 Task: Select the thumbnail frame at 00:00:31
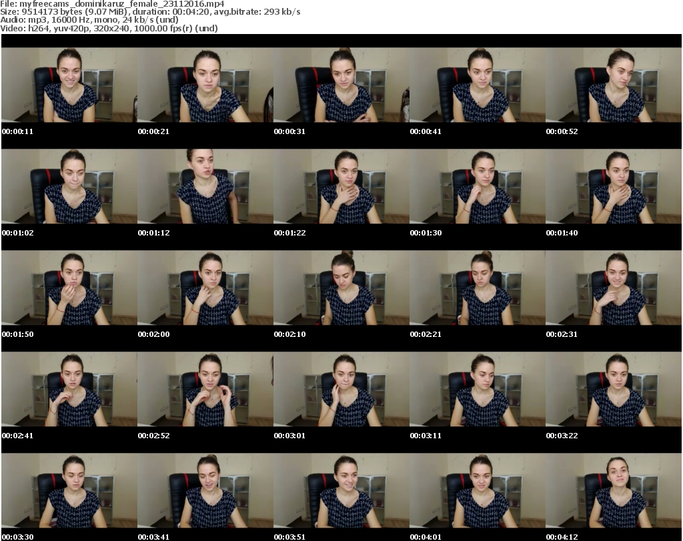(341, 85)
